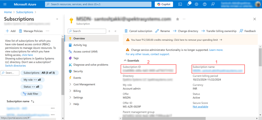The width and height of the screenshot is (262, 120).
Task: Click the Account admin role value
Action: (132, 89)
